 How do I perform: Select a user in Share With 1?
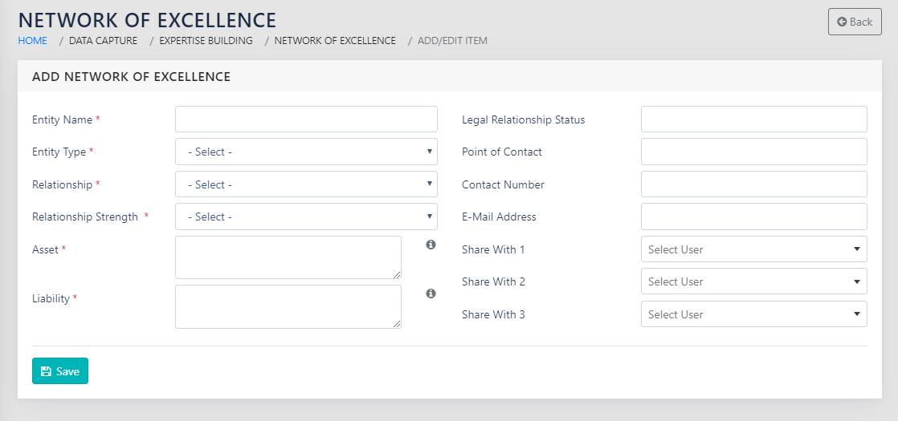[x=753, y=249]
